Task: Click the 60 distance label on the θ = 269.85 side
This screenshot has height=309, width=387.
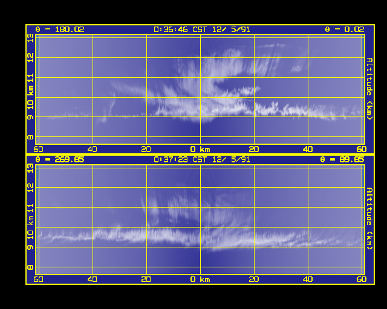Action: click(38, 279)
